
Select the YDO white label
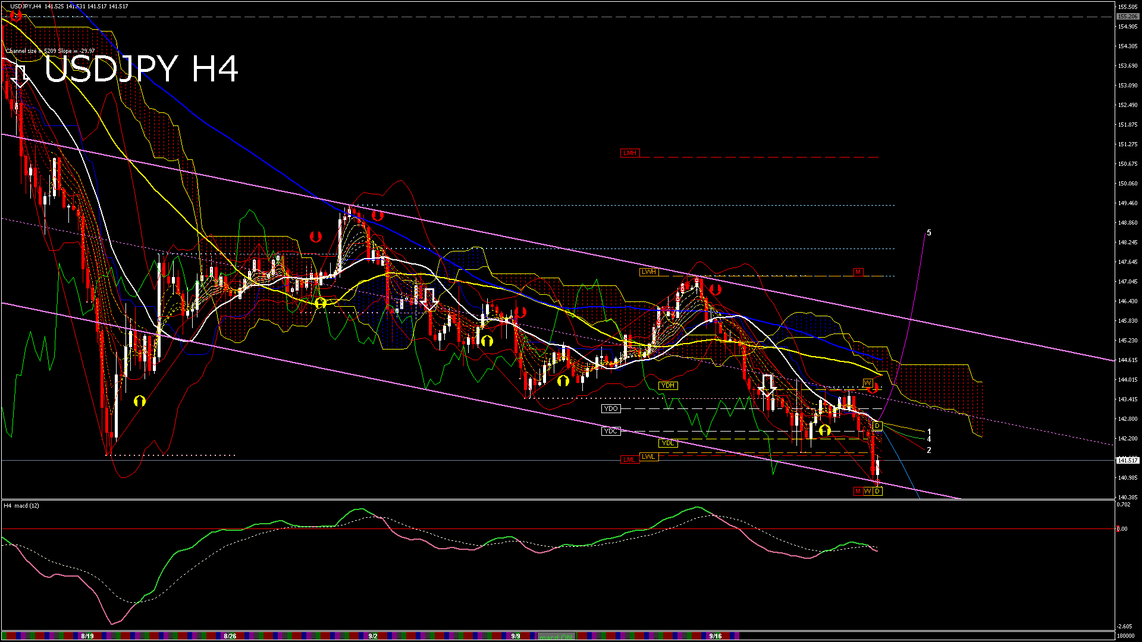point(611,409)
